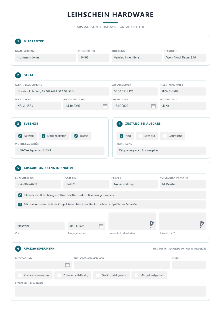The width and height of the screenshot is (221, 312).
Task: Check the Gebraucht condition checkbox
Action: 165,136
